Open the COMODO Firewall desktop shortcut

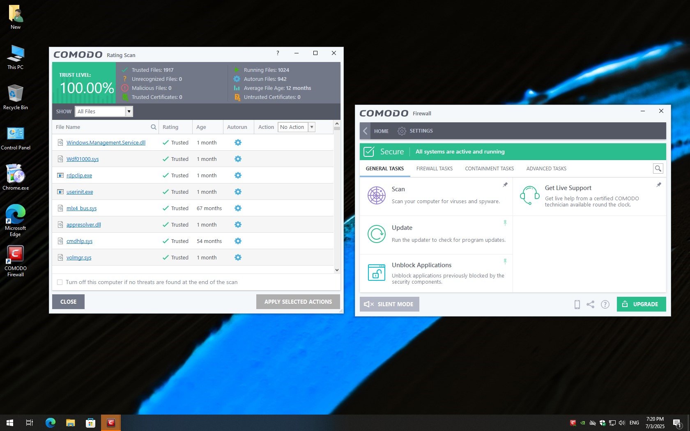(15, 261)
